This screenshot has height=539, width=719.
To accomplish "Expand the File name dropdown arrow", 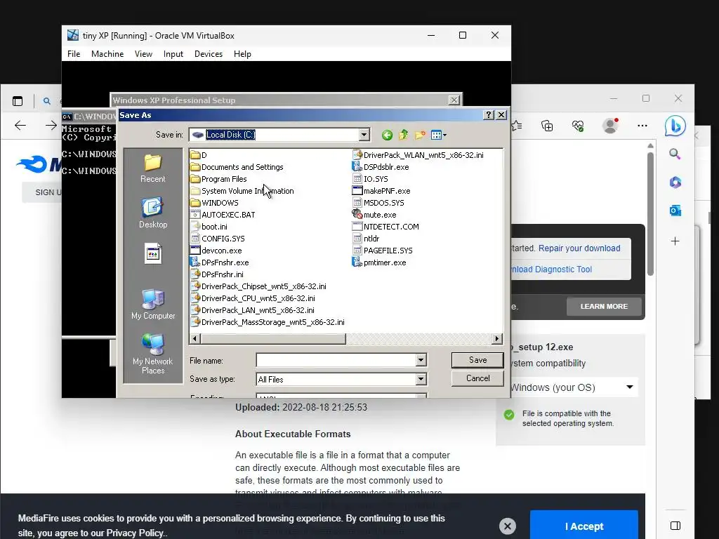I will 421,360.
